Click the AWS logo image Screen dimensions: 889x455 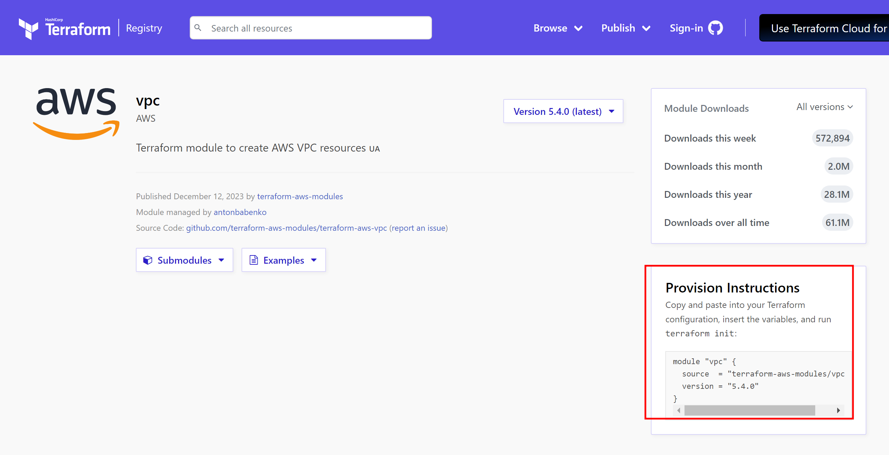pos(76,113)
